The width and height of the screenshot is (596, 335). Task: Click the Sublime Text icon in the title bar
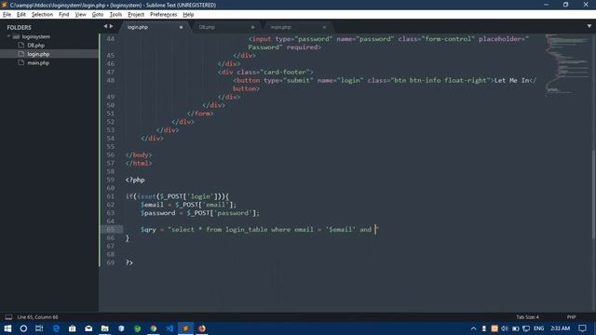point(4,5)
